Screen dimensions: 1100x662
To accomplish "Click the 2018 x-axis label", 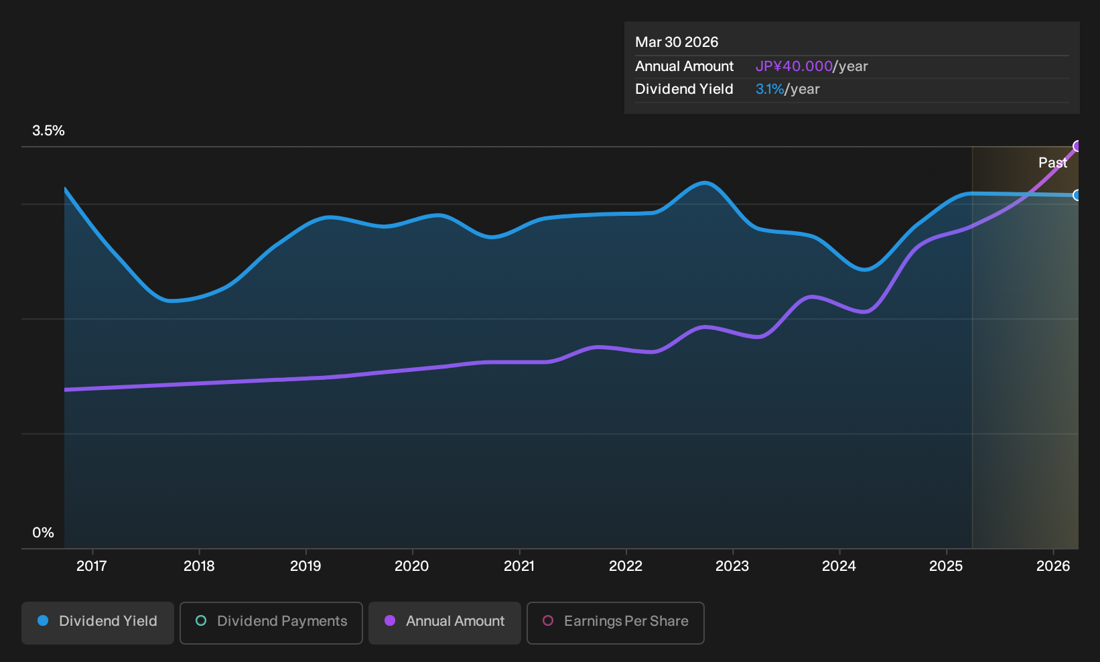I will (x=199, y=566).
